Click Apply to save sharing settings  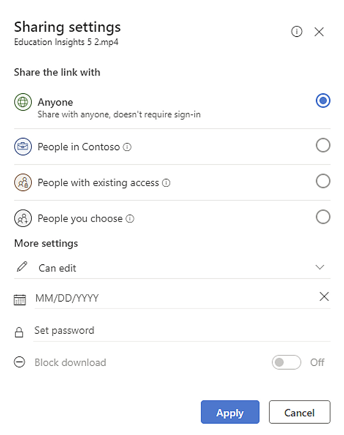(x=230, y=412)
